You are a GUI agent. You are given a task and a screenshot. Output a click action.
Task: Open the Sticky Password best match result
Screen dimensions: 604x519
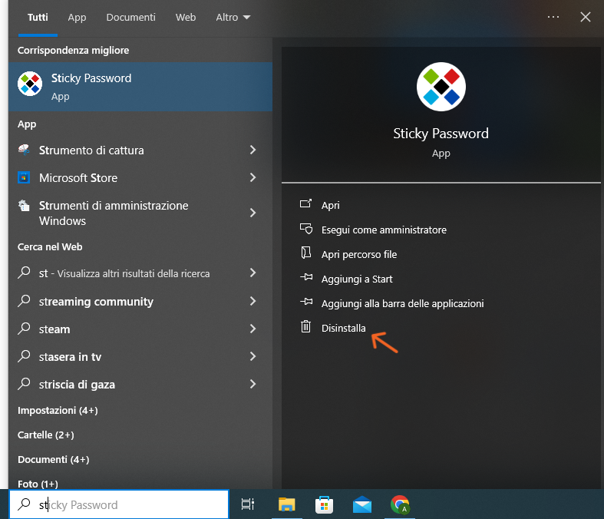tap(140, 87)
